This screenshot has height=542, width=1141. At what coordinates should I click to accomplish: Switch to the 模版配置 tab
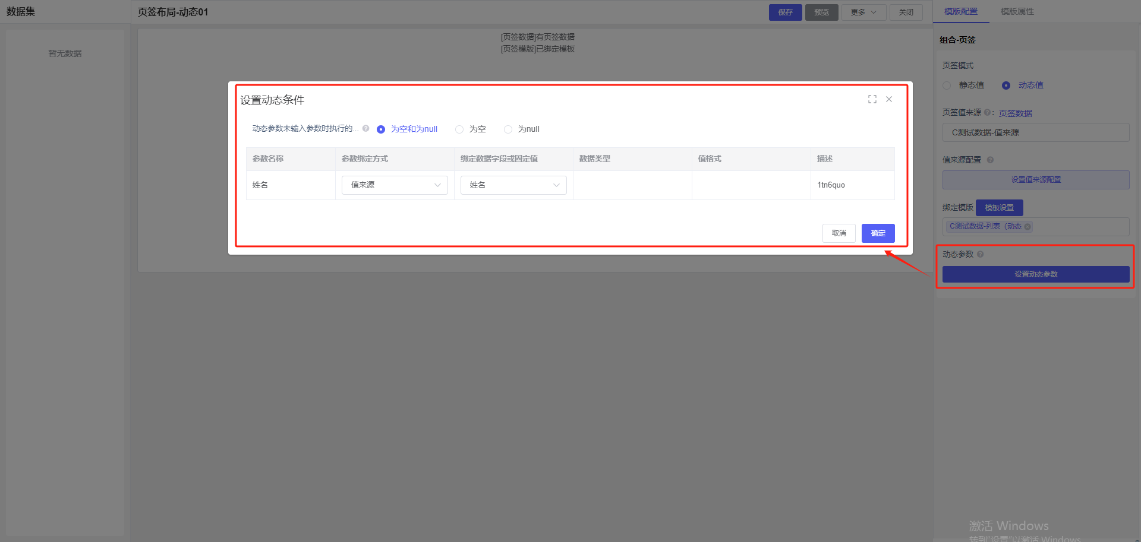pyautogui.click(x=960, y=11)
